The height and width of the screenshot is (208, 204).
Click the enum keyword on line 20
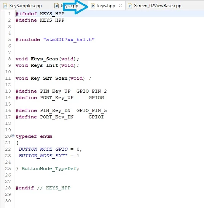[x=46, y=136]
